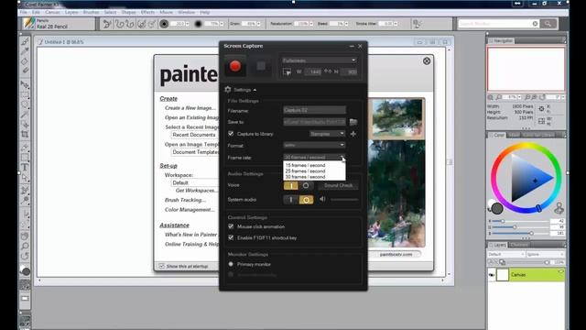Click the capture area selection icon
This screenshot has width=586, height=330.
point(287,71)
